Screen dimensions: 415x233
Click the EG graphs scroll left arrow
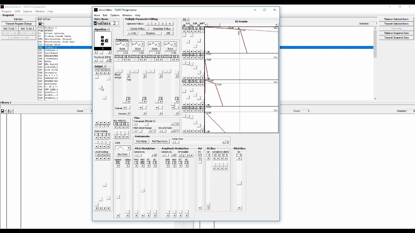pyautogui.click(x=206, y=25)
